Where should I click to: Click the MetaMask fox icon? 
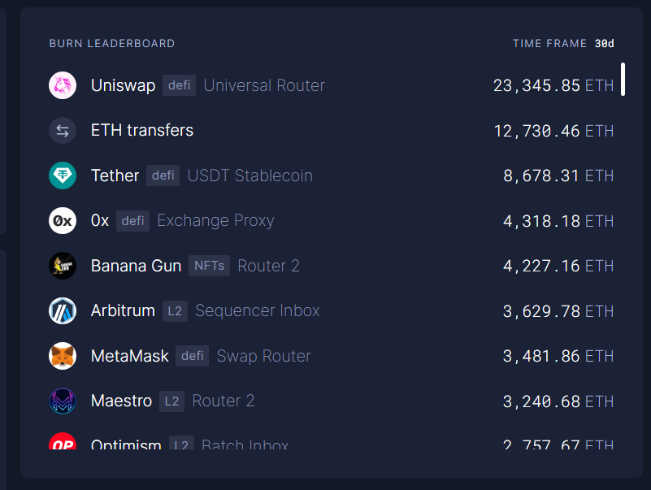pos(63,356)
